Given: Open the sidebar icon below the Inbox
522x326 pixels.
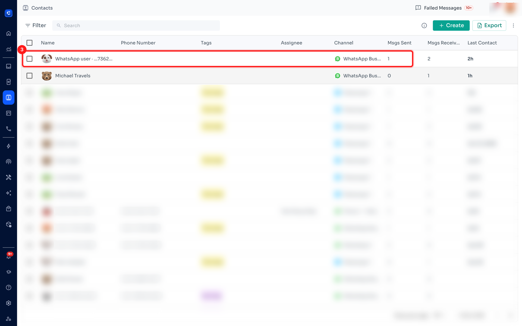Looking at the screenshot, I should [9, 82].
